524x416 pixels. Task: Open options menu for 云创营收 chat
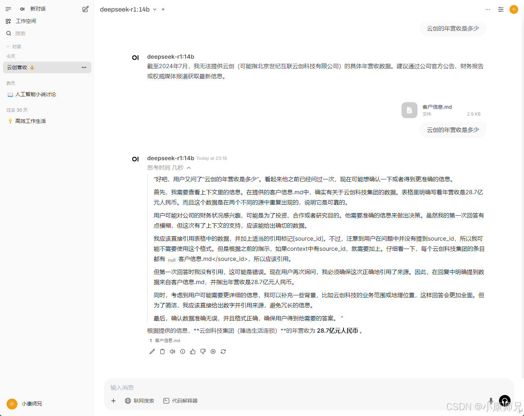tap(84, 67)
